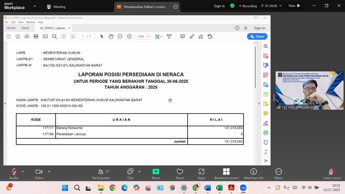
Task: Open the Window menu in Acrobat
Action: pyautogui.click(x=30, y=22)
